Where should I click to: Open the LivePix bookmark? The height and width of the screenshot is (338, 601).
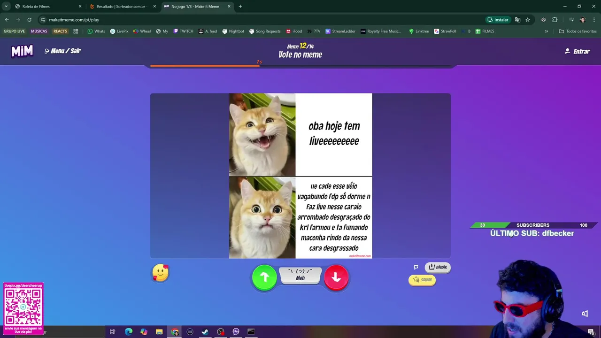(119, 31)
